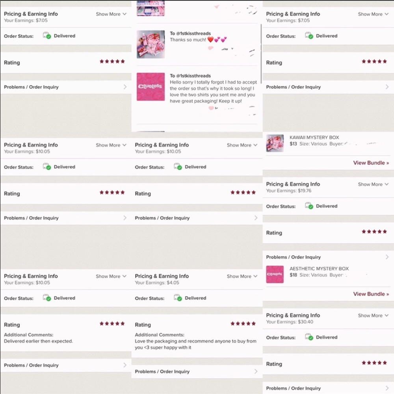Click View Bundle for Aesthetic Mystery Box
The image size is (394, 394).
pos(371,294)
